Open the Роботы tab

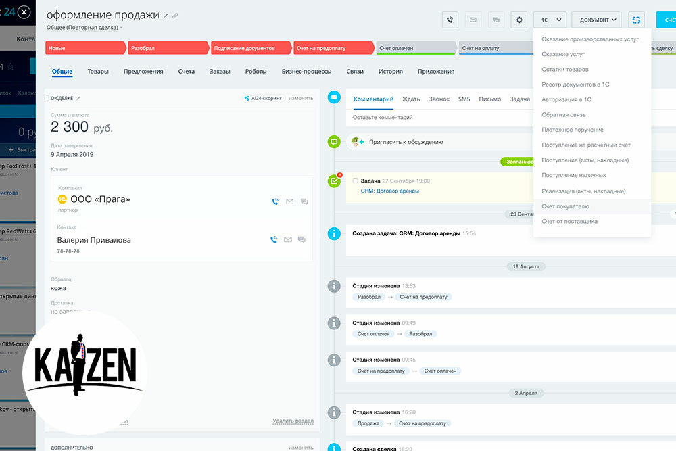click(x=256, y=72)
